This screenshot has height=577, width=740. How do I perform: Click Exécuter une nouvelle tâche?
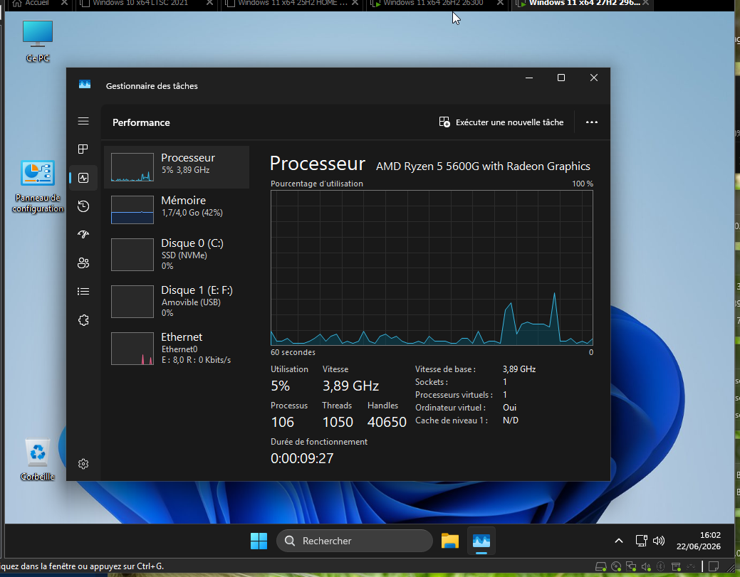point(501,122)
